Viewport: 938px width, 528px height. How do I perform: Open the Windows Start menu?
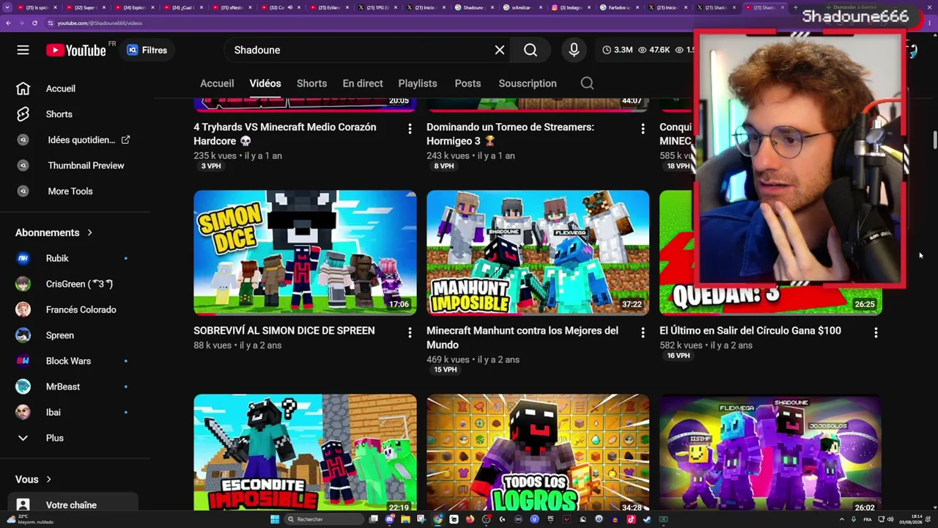[x=275, y=519]
